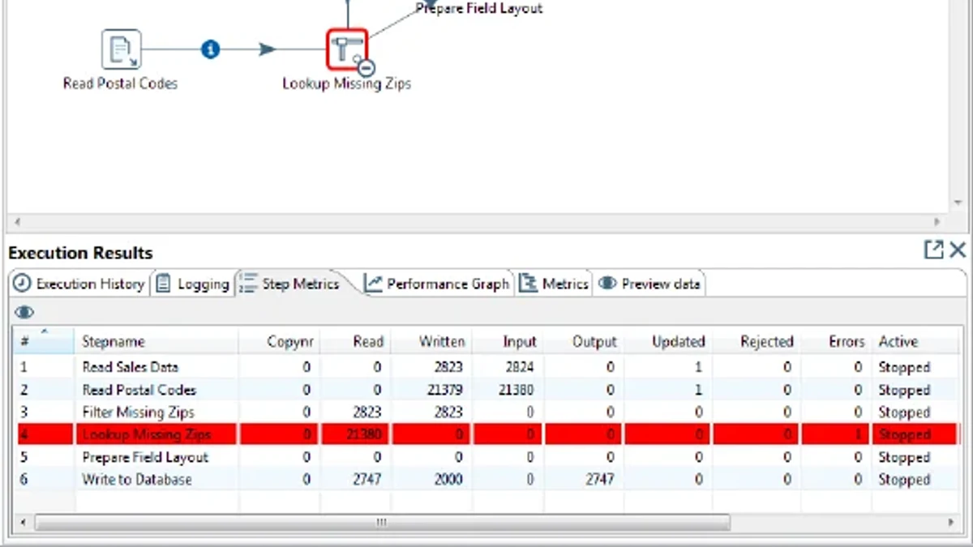
Task: Select the Prepare Field Layout table row
Action: pos(486,457)
